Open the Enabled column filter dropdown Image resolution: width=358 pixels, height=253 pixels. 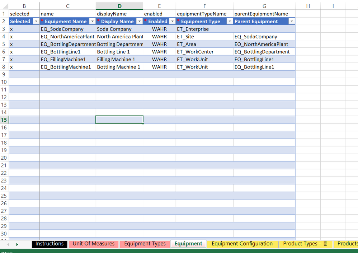[x=172, y=22]
